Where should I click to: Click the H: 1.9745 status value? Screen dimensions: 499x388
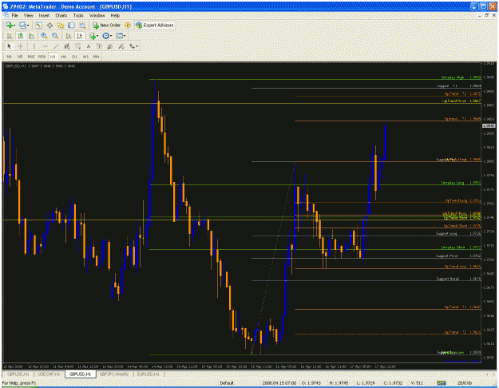pyautogui.click(x=339, y=383)
